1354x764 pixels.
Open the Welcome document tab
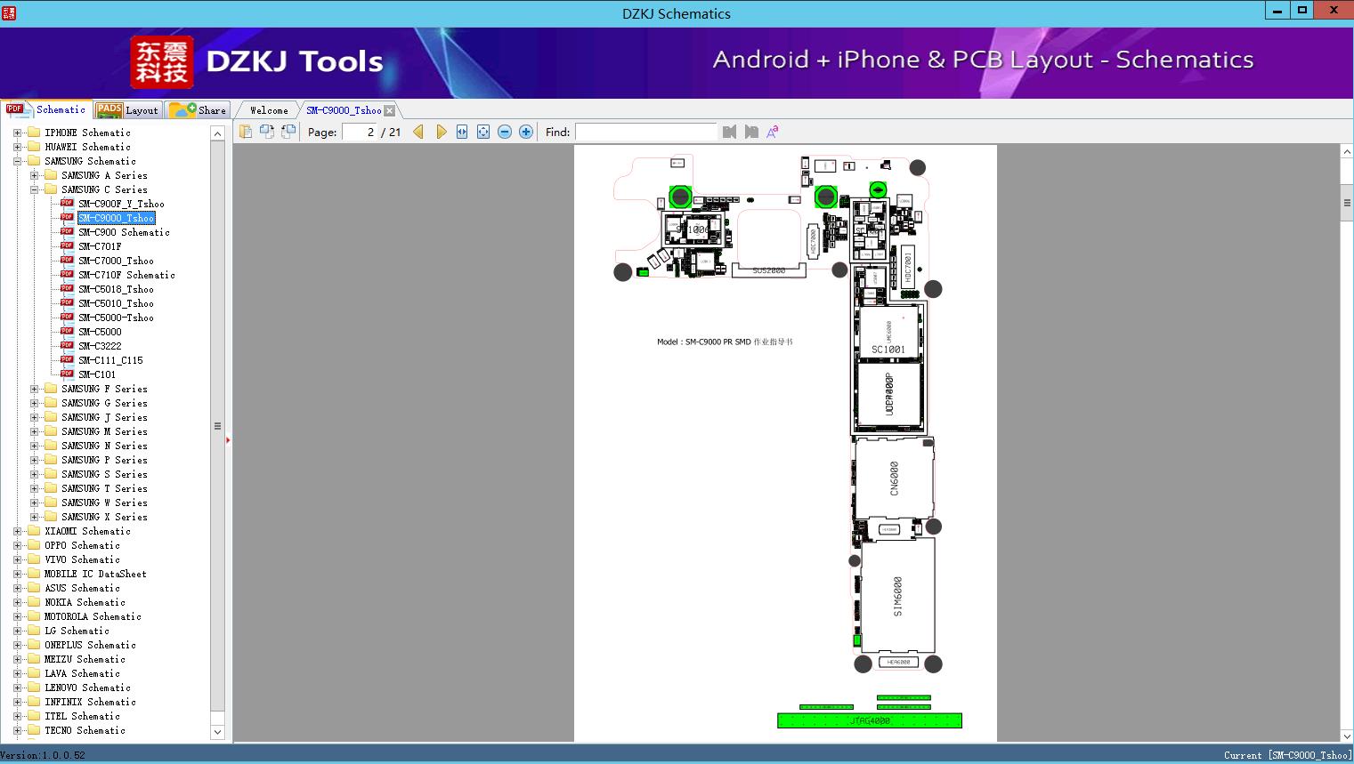tap(269, 110)
